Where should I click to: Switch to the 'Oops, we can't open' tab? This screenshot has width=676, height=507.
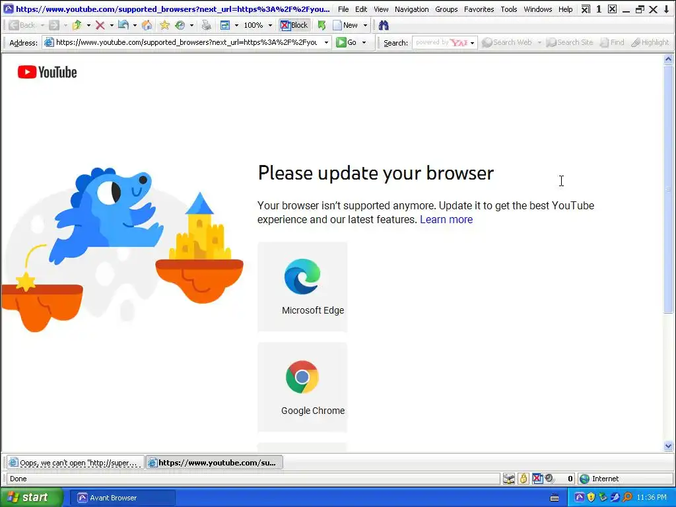tap(75, 463)
